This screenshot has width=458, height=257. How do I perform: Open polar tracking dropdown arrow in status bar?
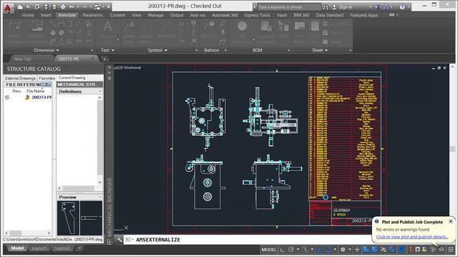(298, 250)
